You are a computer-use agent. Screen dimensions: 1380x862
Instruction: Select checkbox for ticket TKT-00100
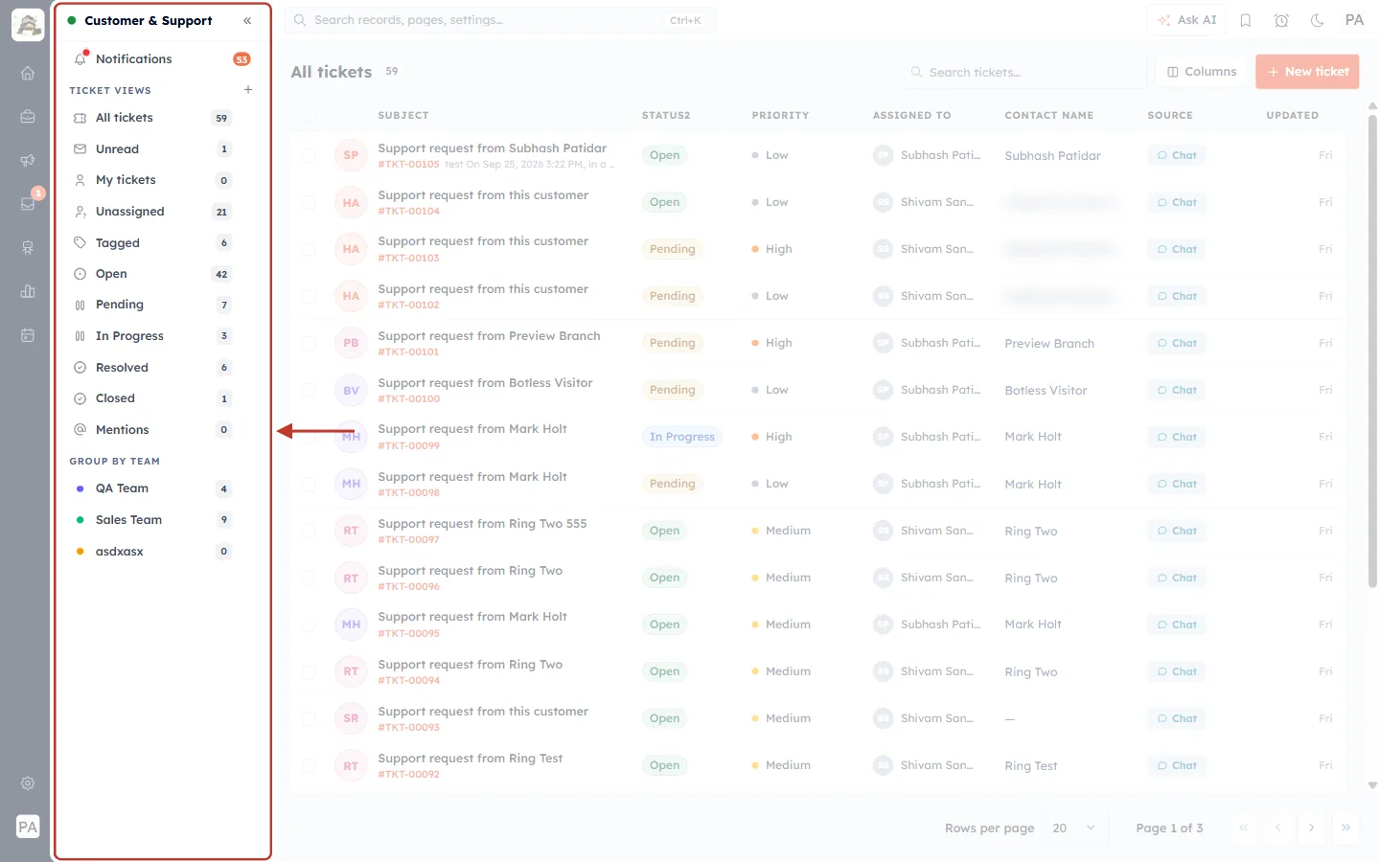tap(309, 390)
